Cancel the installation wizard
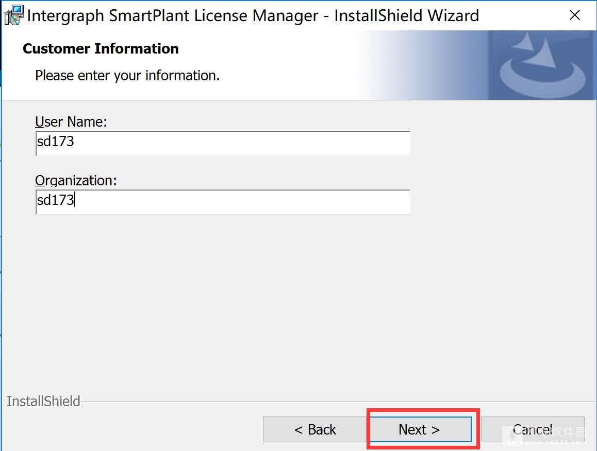Screen dimensions: 597x451 click(x=532, y=429)
